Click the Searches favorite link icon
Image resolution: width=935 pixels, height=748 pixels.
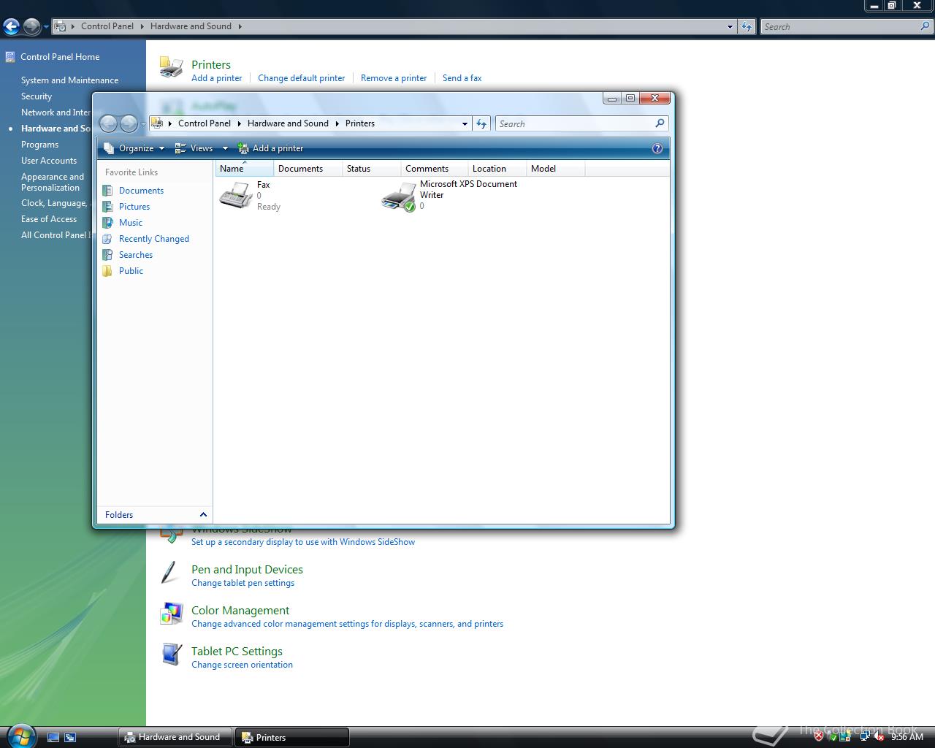coord(107,255)
